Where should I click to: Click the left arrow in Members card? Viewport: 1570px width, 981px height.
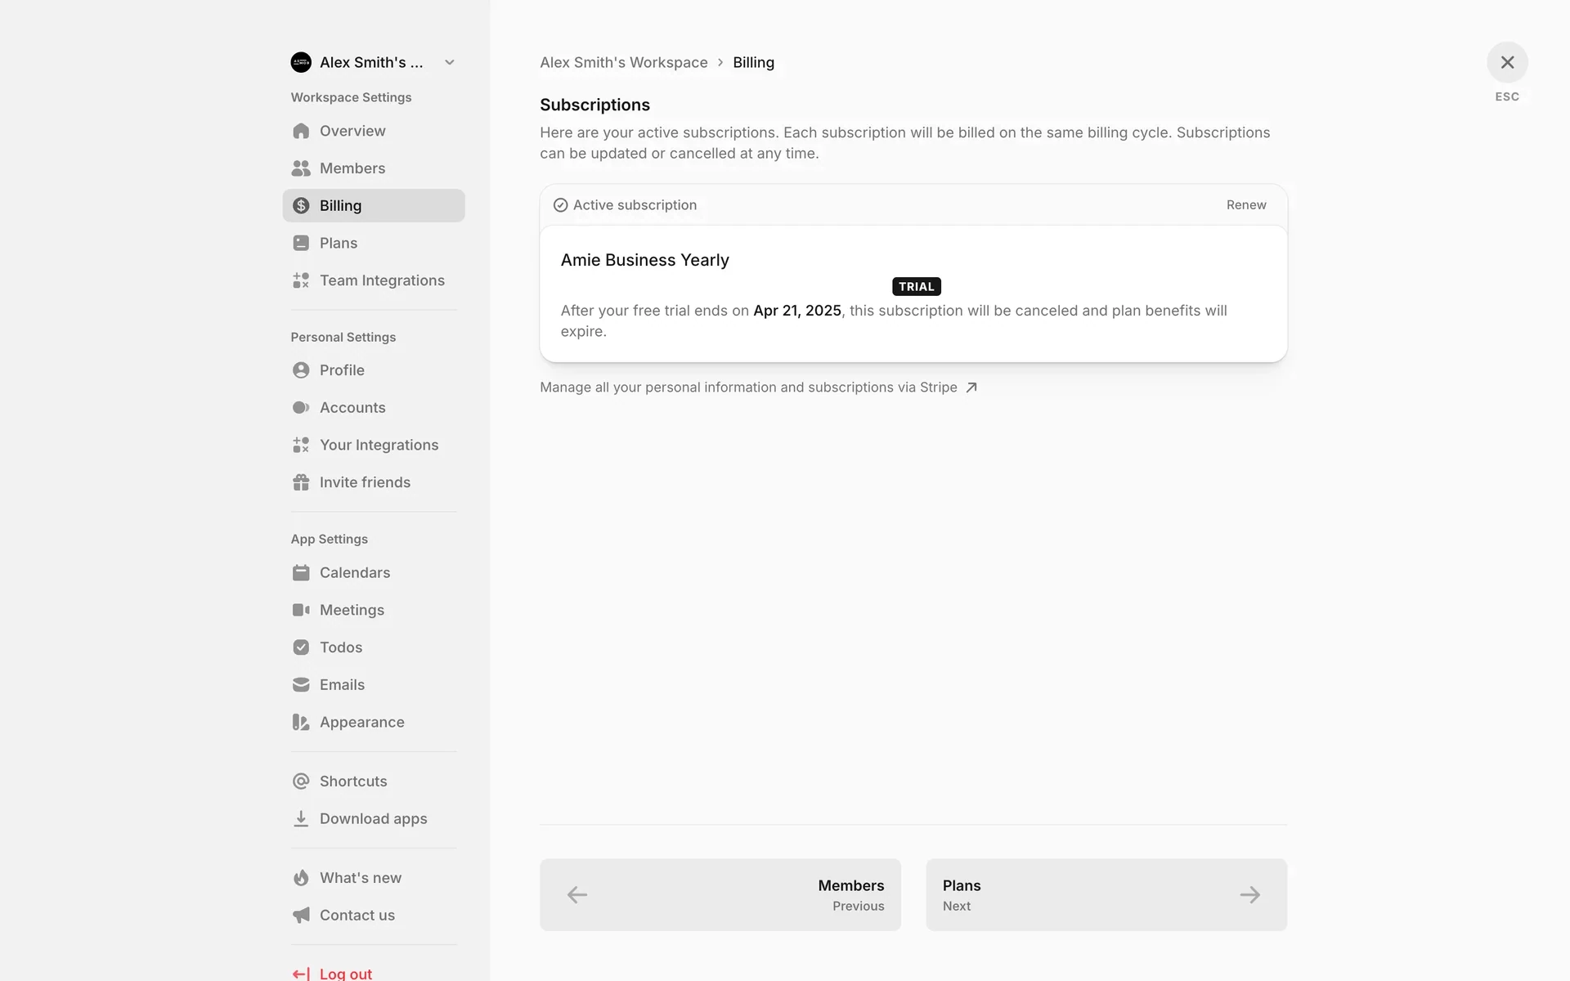click(577, 894)
